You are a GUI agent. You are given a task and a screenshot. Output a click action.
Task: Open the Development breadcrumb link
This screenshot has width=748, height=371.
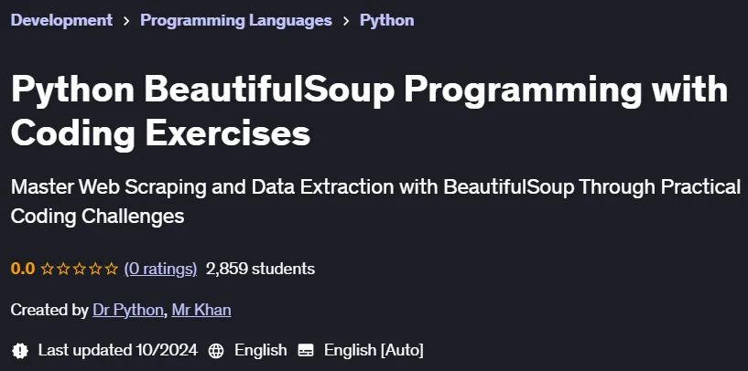pyautogui.click(x=61, y=20)
